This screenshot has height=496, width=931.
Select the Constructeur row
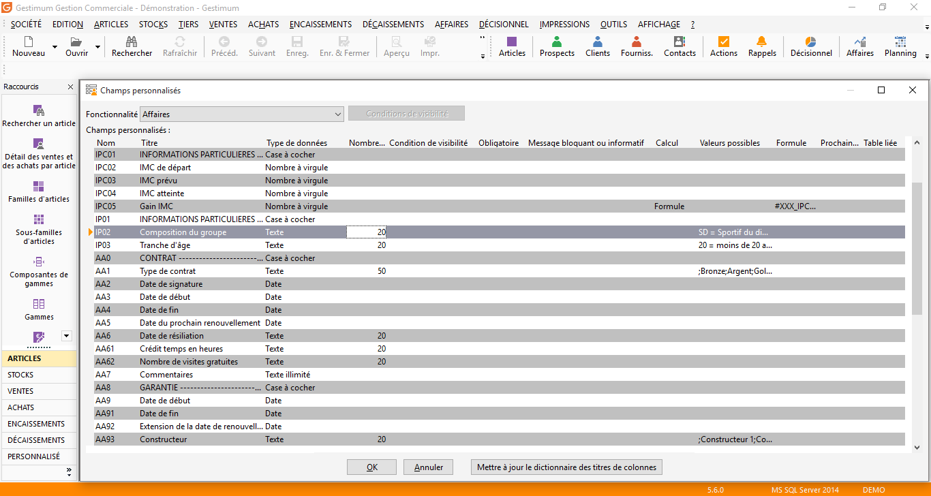click(500, 439)
